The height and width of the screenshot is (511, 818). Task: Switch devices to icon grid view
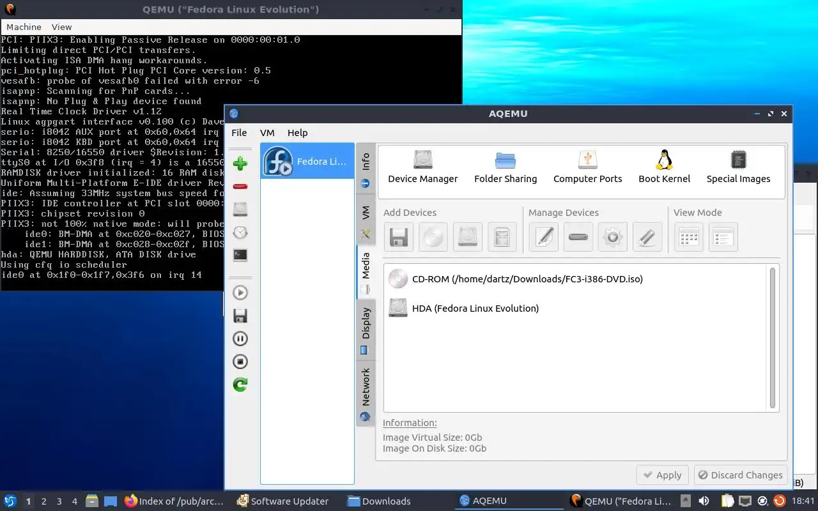pos(689,237)
